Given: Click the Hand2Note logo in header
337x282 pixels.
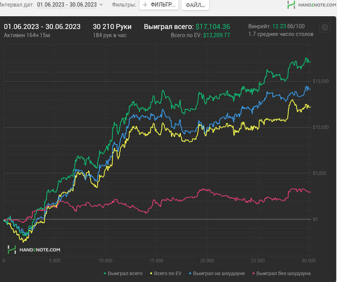Looking at the screenshot, I should tap(311, 5).
